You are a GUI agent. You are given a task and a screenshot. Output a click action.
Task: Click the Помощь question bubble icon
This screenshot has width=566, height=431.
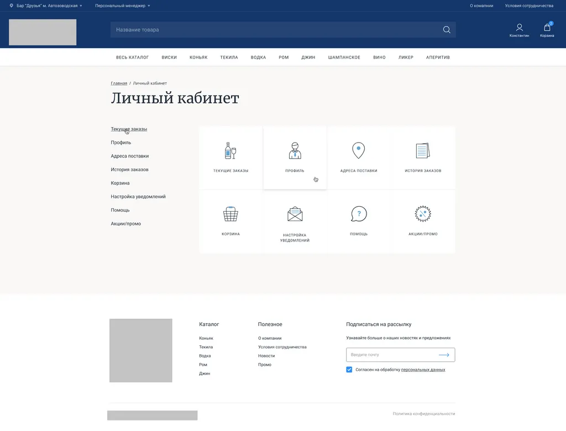(x=358, y=213)
